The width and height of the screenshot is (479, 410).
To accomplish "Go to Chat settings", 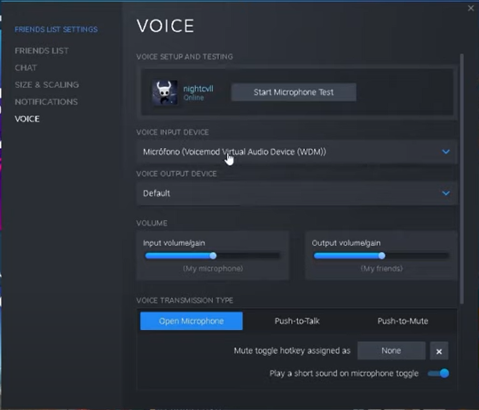I will point(26,67).
